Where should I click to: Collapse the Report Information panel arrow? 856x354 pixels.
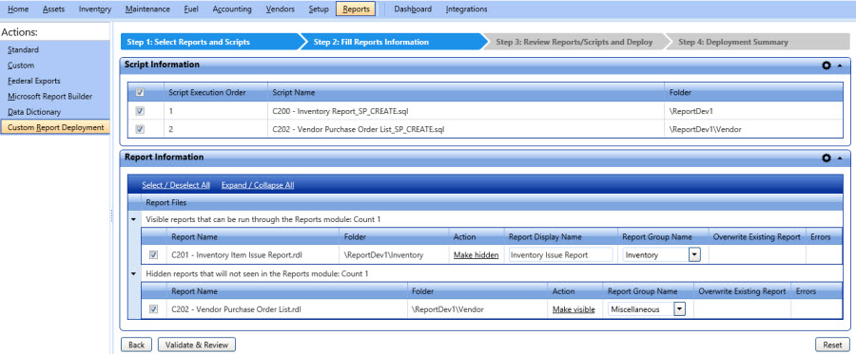coord(840,158)
